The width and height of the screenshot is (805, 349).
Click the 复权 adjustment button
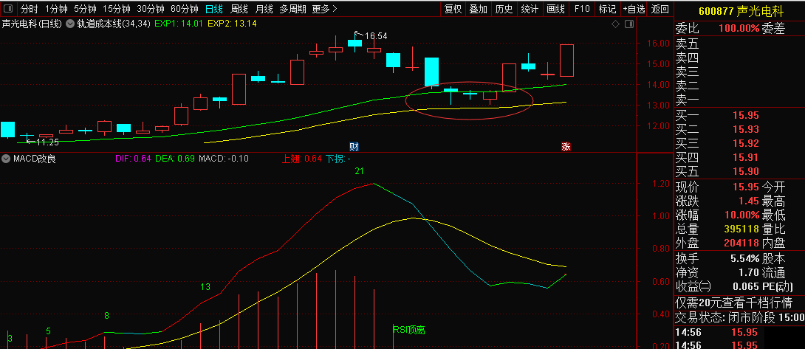coord(453,9)
